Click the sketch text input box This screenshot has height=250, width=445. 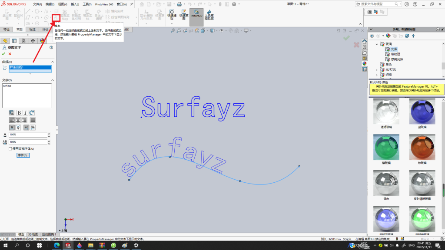(x=27, y=95)
